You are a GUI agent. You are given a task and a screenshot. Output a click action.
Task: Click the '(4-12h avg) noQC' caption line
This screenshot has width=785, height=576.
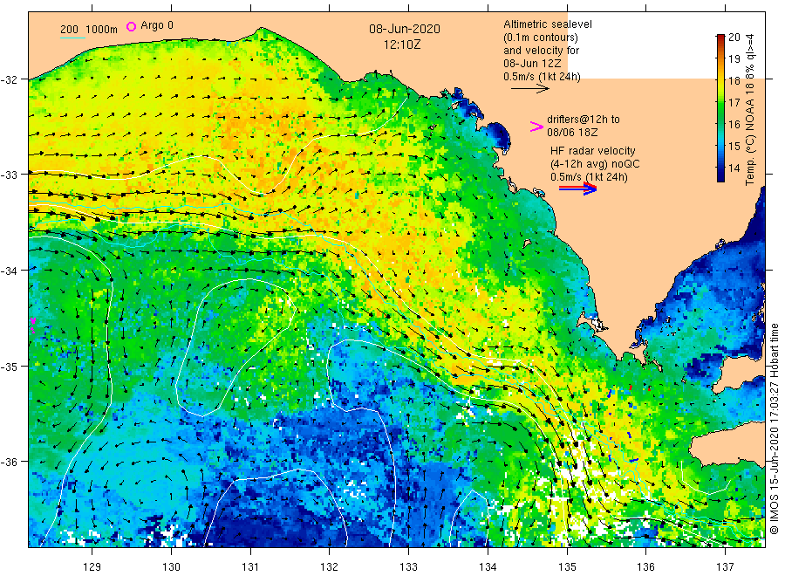pyautogui.click(x=595, y=164)
